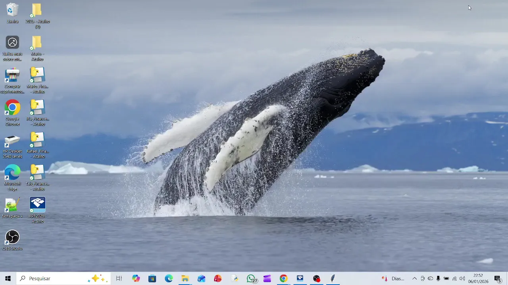Open Outlook from the taskbar

[x=202, y=279]
